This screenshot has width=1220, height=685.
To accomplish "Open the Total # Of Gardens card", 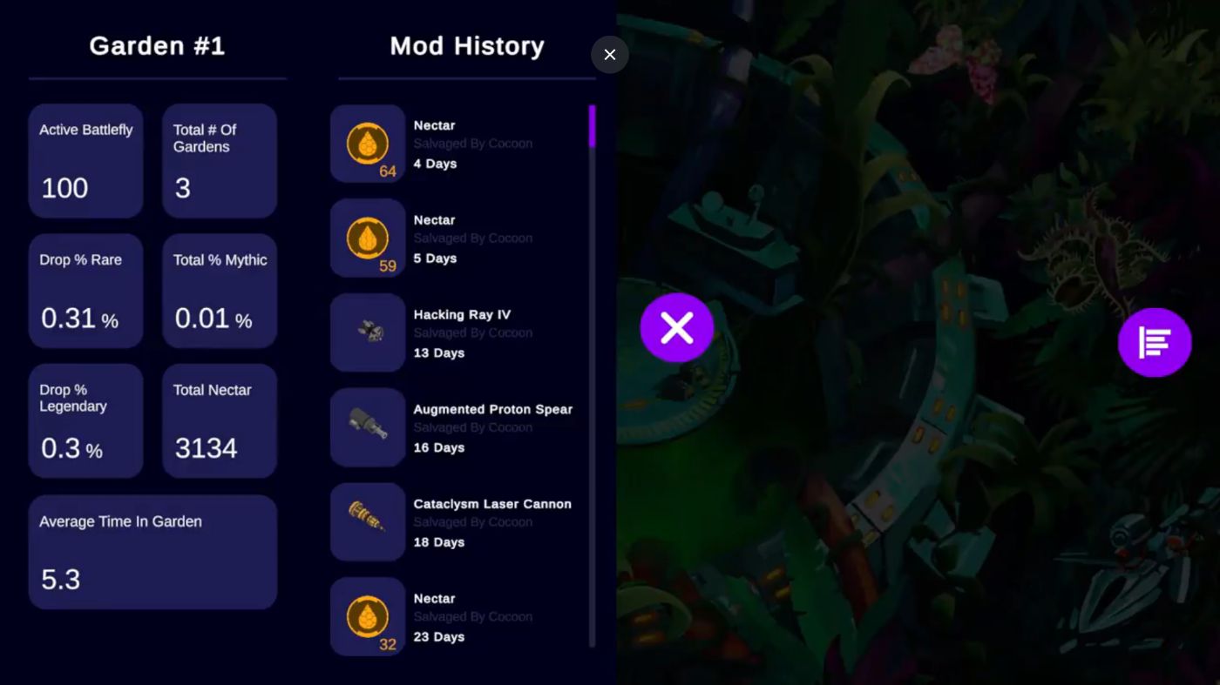I will click(220, 161).
